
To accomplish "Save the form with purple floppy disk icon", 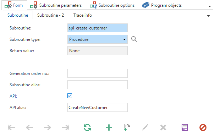I will pos(185,127).
